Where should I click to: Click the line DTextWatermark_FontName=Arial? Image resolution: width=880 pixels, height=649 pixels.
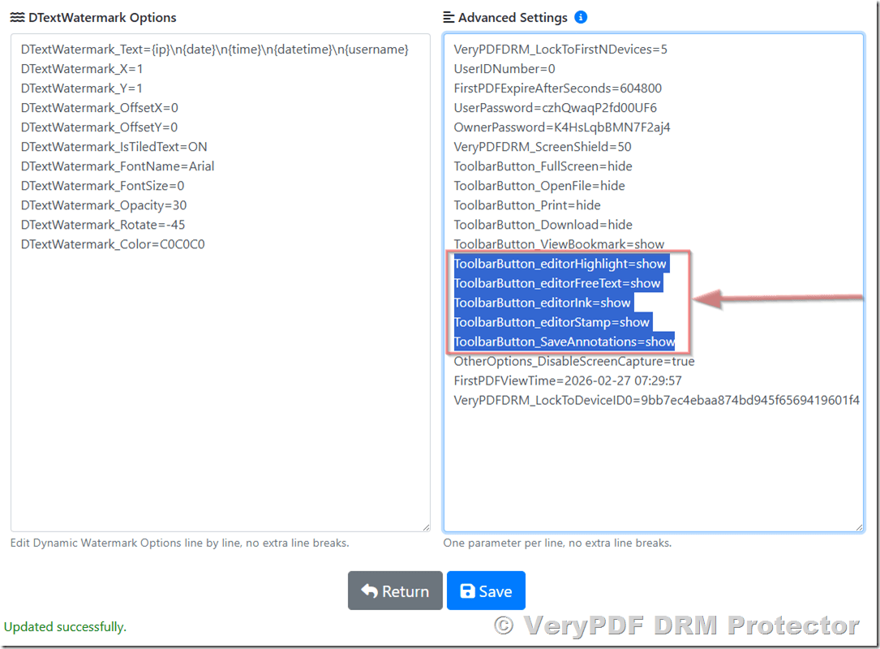click(116, 165)
